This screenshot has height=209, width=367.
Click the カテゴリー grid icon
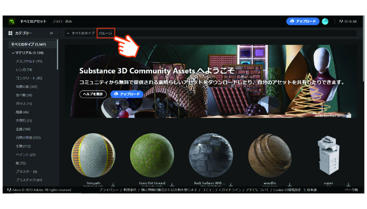(x=10, y=33)
